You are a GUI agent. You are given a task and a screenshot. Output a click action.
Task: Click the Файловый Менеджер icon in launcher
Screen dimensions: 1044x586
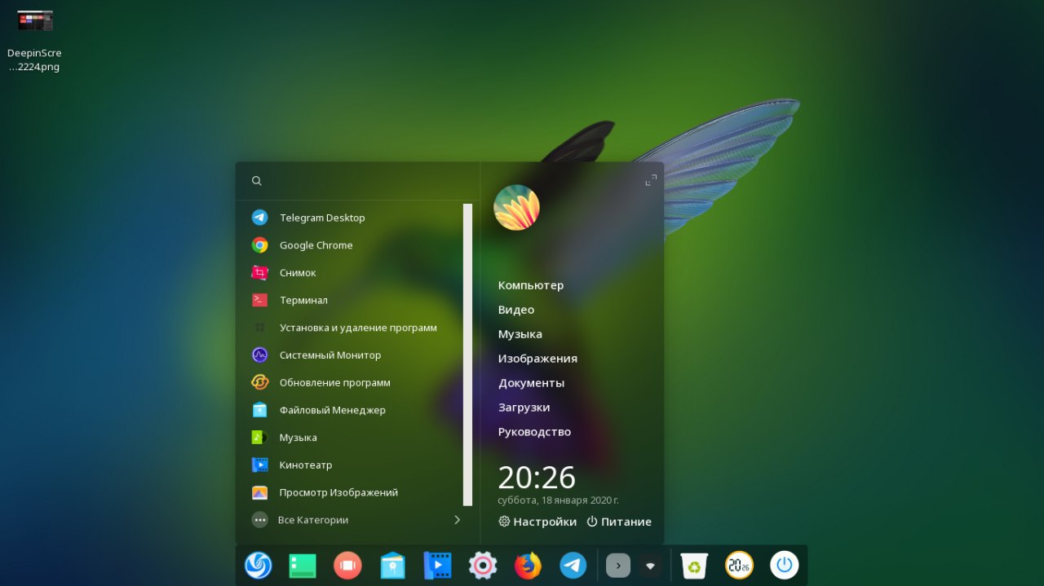click(259, 410)
